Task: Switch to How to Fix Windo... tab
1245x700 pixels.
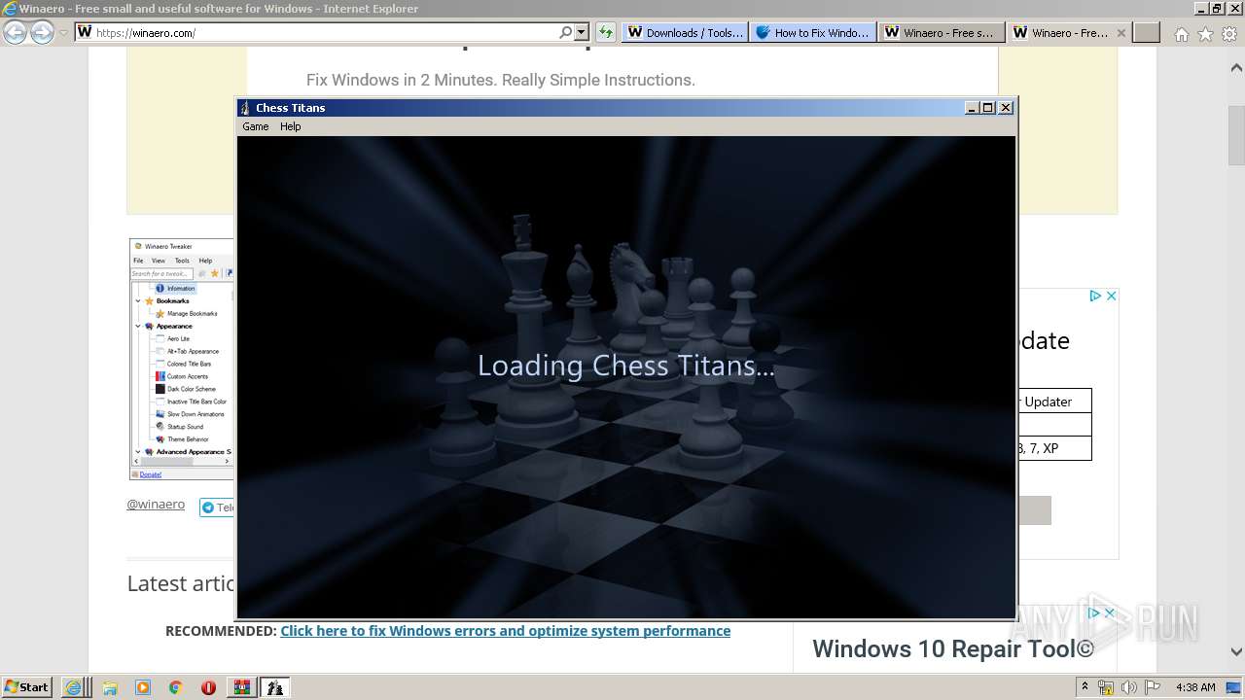Action: 812,32
